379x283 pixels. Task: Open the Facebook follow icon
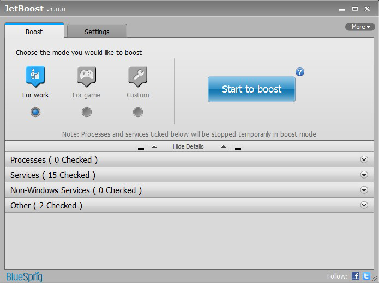click(356, 276)
